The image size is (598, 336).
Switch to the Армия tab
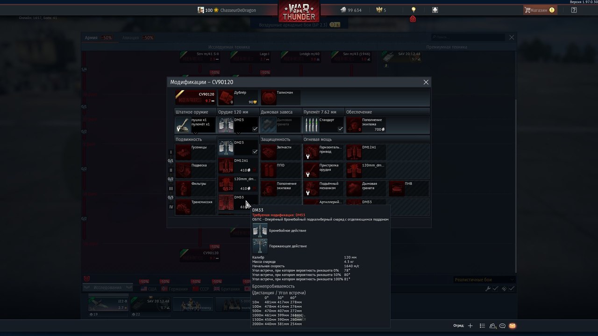99,37
